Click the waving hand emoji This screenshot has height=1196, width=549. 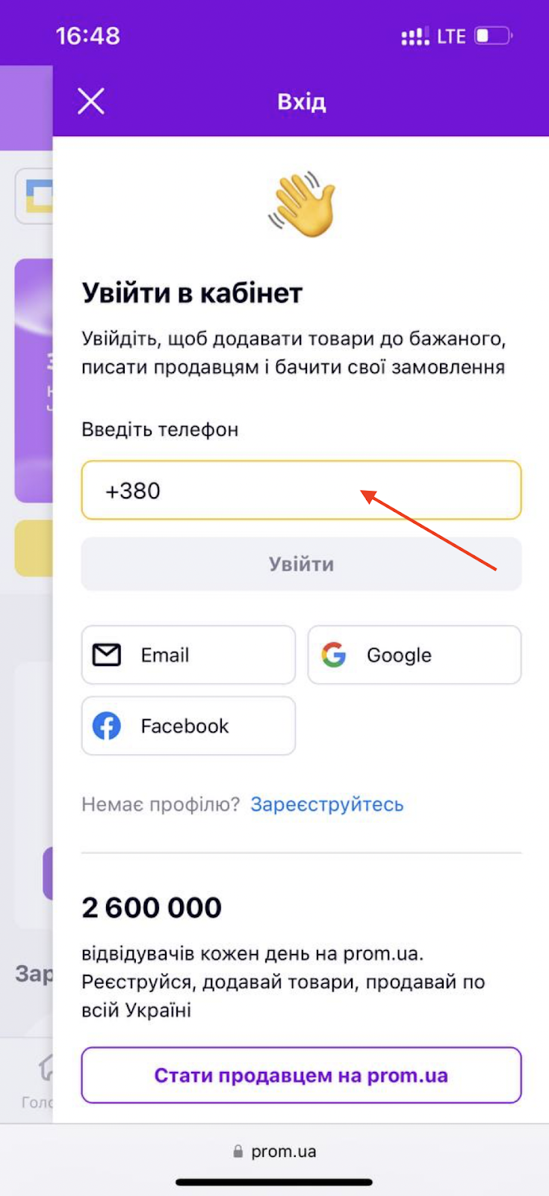coord(302,205)
